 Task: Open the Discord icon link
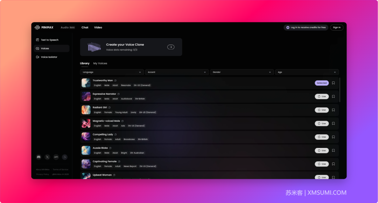tap(38, 157)
